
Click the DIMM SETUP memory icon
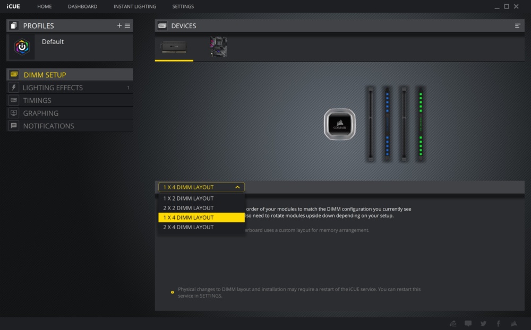[x=14, y=74]
